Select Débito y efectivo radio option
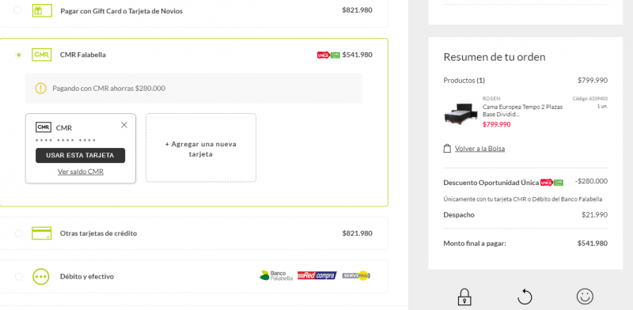Viewport: 633px width, 310px height. tap(19, 277)
